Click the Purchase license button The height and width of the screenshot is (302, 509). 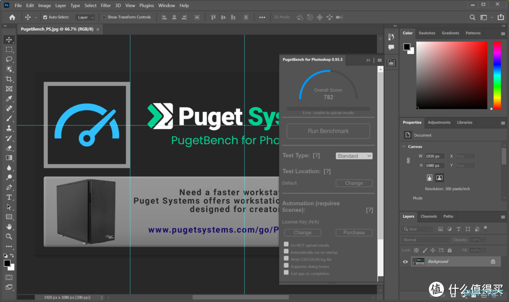tap(354, 233)
